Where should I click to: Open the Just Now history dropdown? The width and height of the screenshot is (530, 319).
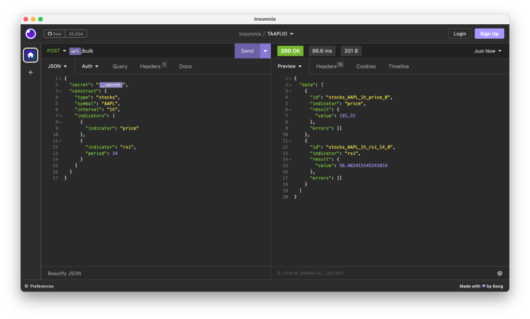488,51
